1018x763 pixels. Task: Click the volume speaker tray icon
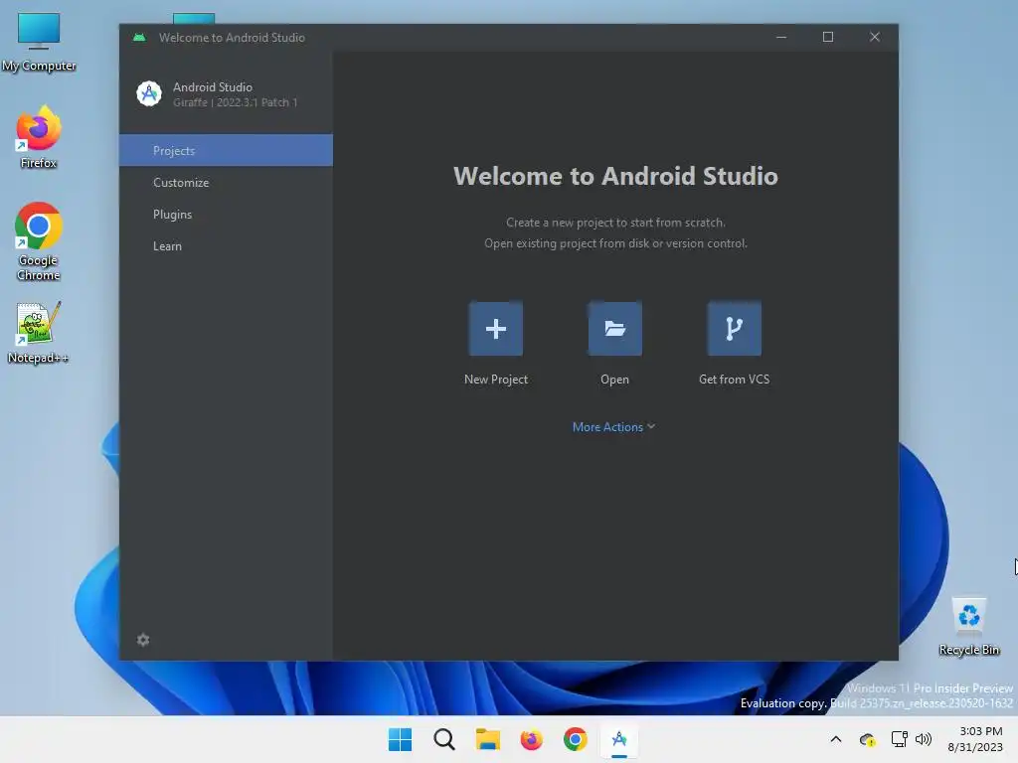[923, 739]
